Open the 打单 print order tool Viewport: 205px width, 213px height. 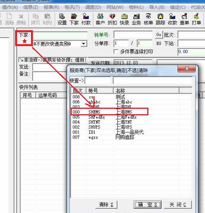(196, 19)
